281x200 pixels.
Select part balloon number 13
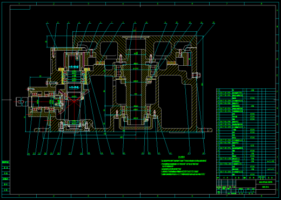pyautogui.click(x=190, y=23)
